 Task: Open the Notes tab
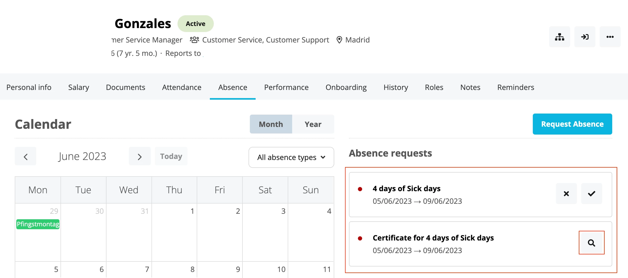click(470, 87)
